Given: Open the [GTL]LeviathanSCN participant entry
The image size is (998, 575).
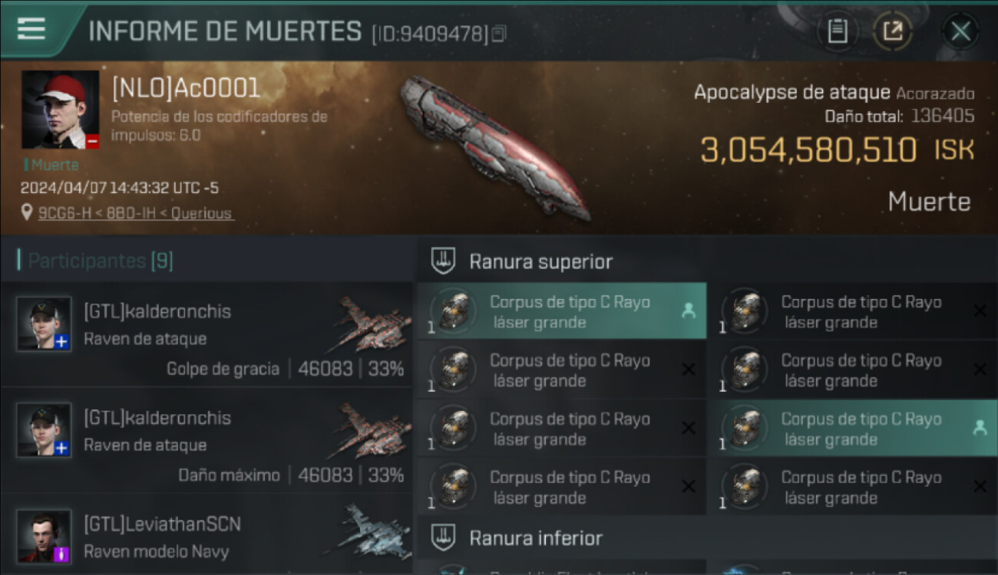Looking at the screenshot, I should [207, 535].
